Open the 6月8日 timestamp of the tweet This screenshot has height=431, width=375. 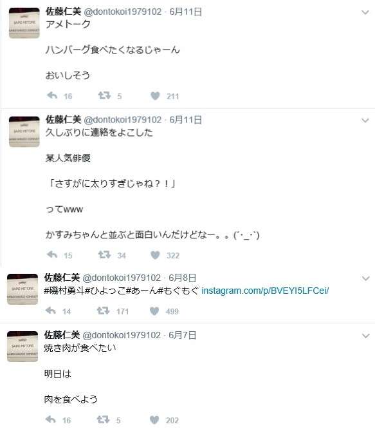click(x=182, y=278)
